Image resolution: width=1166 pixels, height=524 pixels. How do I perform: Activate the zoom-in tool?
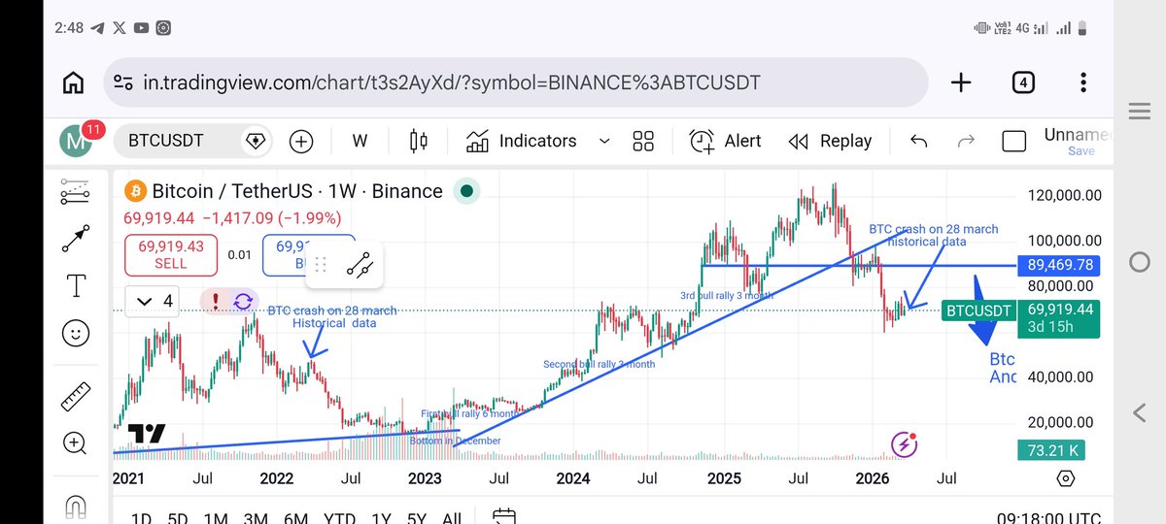(x=75, y=443)
